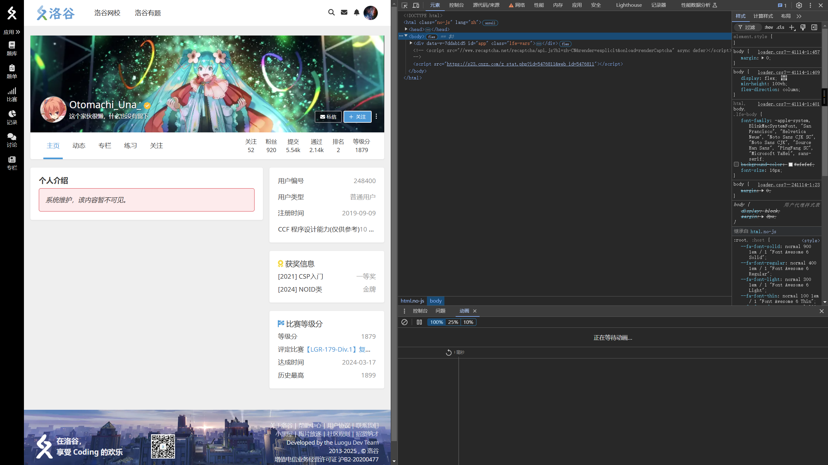Switch to the 计算样式 styles tab
This screenshot has width=828, height=465.
(763, 16)
